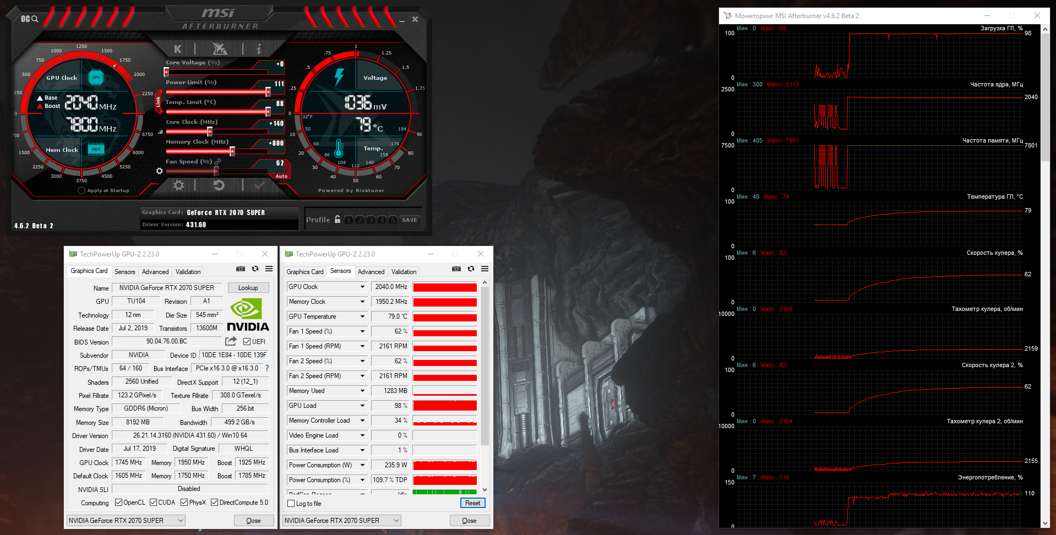Enable the Log to file checkbox
1056x535 pixels.
291,504
